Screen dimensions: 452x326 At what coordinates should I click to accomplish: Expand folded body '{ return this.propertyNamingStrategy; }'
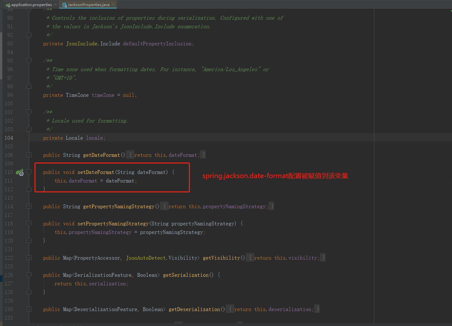[217, 206]
